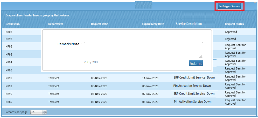Click the resize grip of the remark box
Viewport: 258px width, 118px height.
200,56
